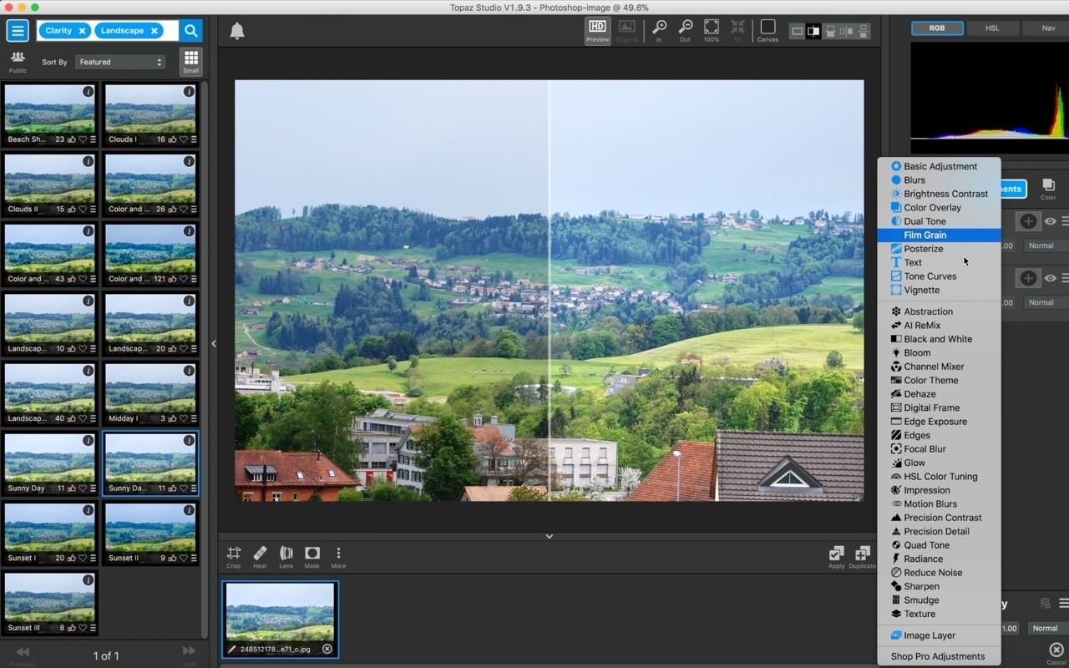Open the More tools menu
This screenshot has height=668, width=1069.
pos(338,557)
